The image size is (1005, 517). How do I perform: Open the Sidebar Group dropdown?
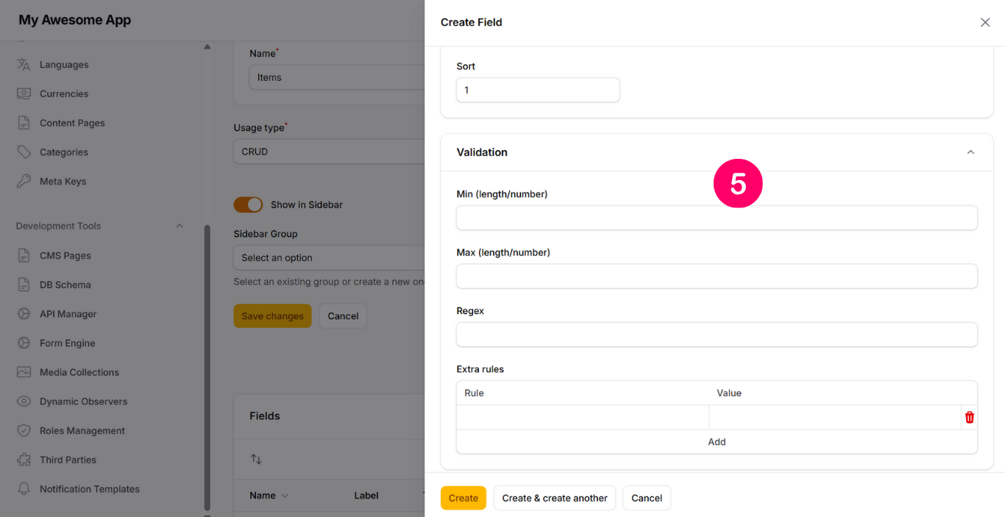pos(329,258)
